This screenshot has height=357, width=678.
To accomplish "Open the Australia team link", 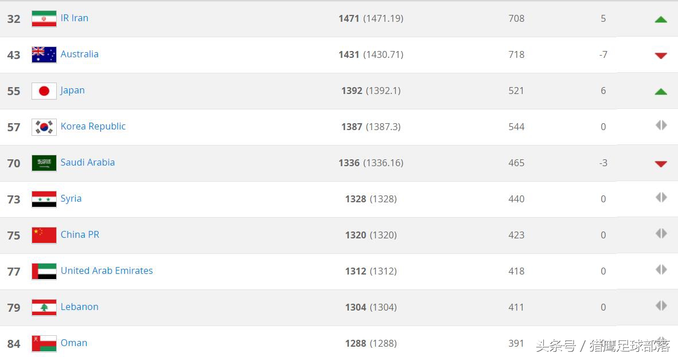I will 80,54.
